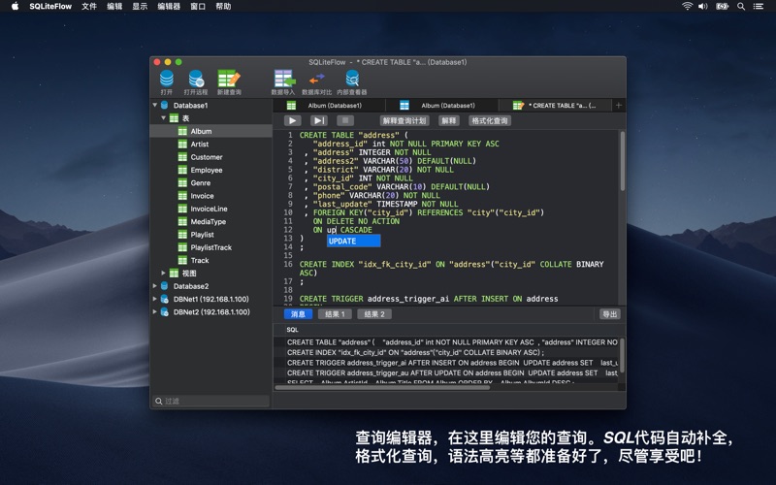Add a new tab with plus button

tap(619, 105)
